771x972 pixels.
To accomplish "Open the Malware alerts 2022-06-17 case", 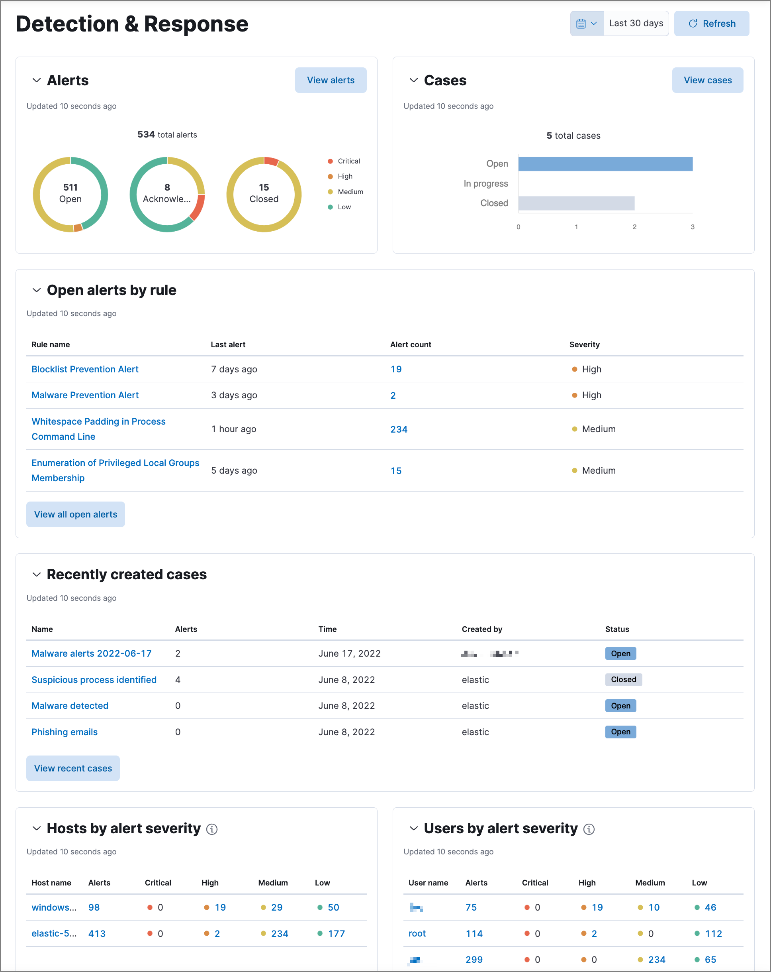I will pyautogui.click(x=91, y=653).
